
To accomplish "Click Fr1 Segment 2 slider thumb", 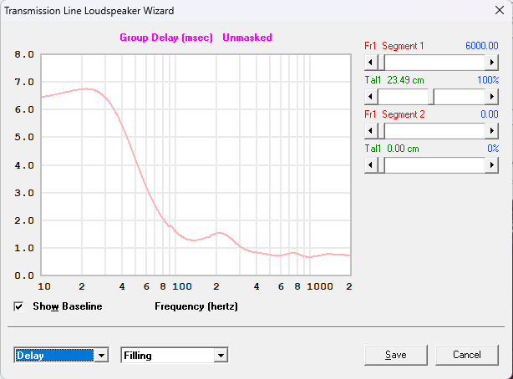I will 381,131.
